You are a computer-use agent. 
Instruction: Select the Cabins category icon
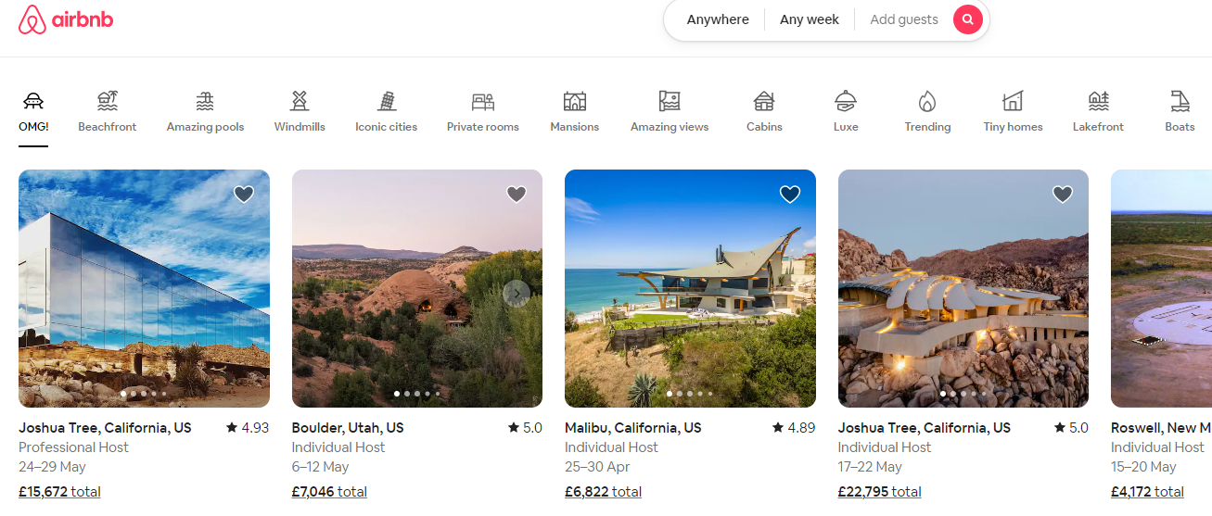coord(764,101)
